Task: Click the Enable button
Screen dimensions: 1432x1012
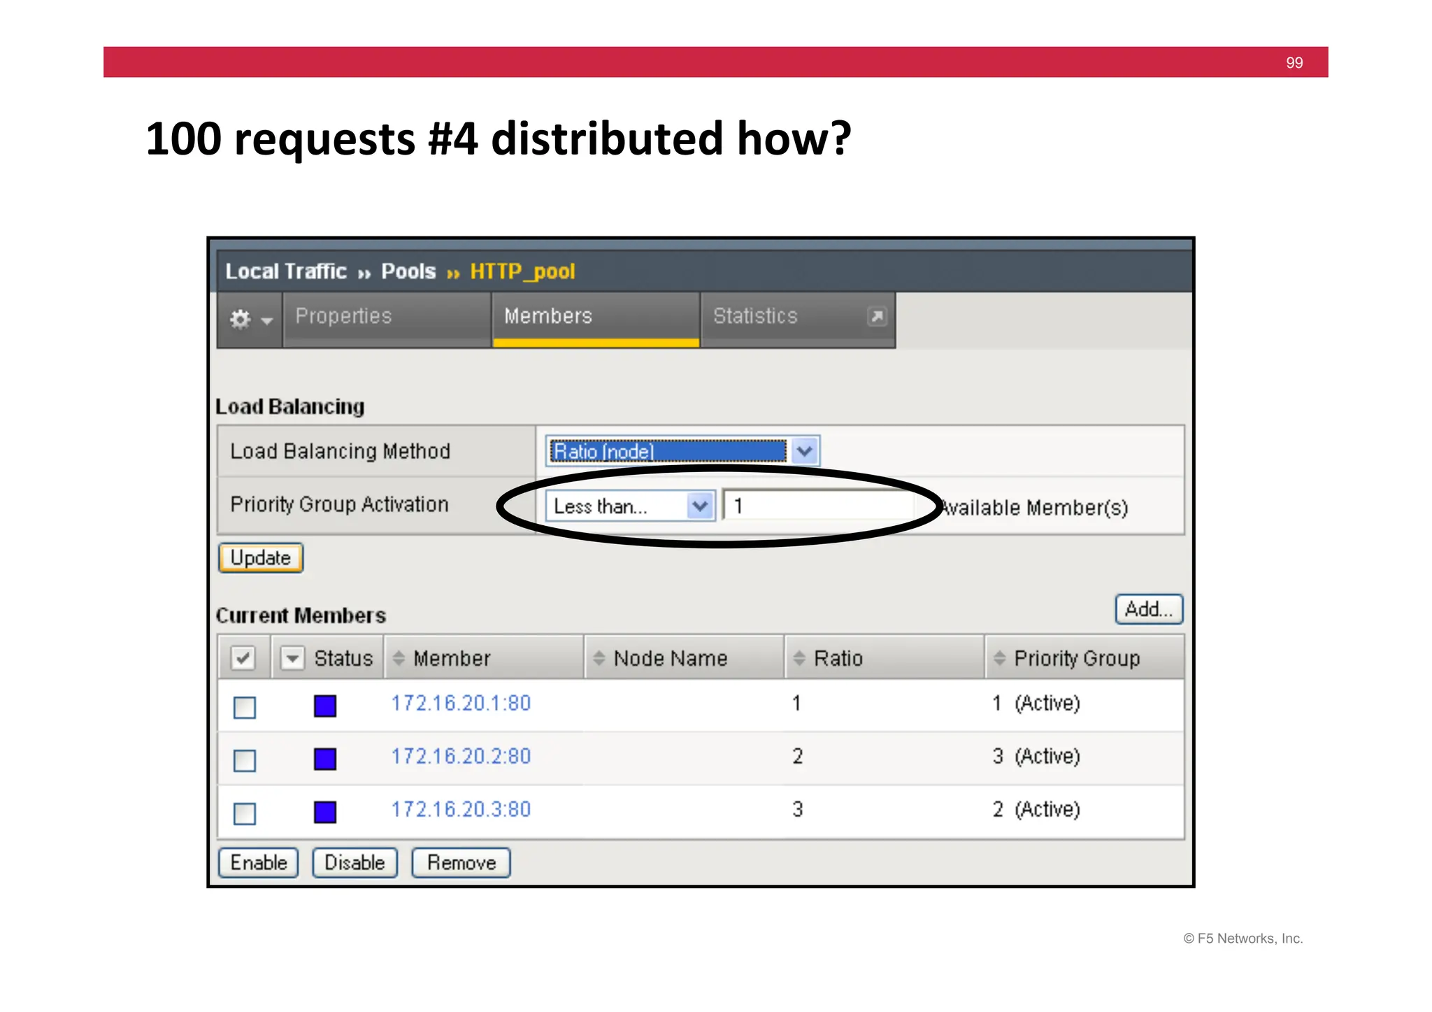Action: (x=259, y=862)
